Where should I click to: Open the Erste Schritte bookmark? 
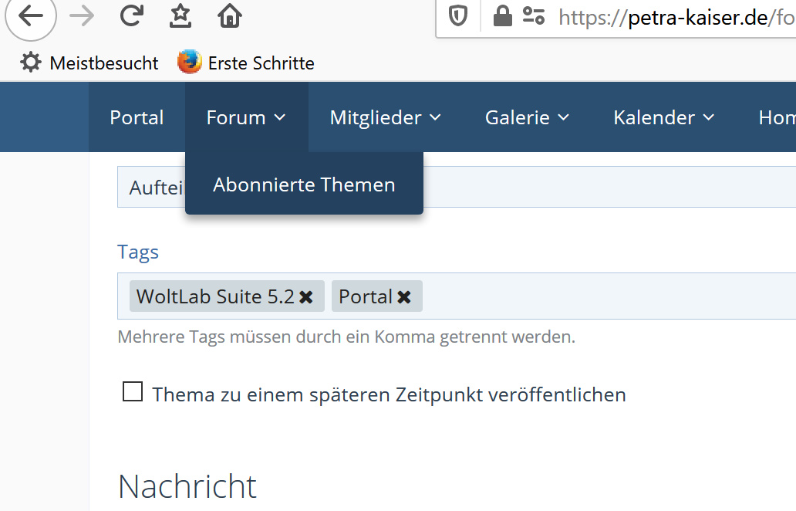click(247, 63)
